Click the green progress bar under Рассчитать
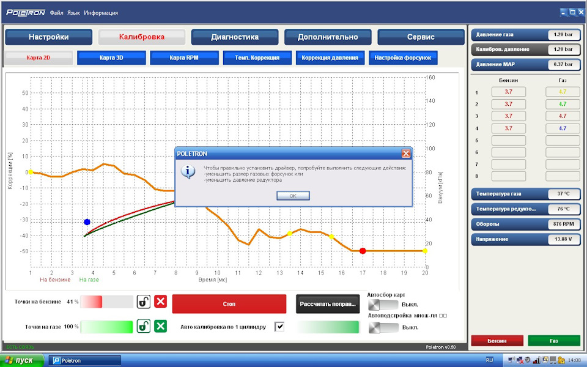The width and height of the screenshot is (587, 367). coord(328,327)
